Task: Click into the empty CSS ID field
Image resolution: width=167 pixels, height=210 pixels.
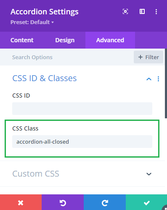Action: pos(82,109)
